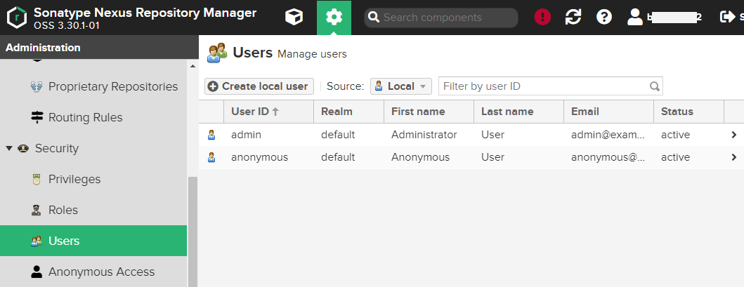Screen dimensions: 744x287
Task: Click the Security cap icon
Action: click(x=22, y=149)
